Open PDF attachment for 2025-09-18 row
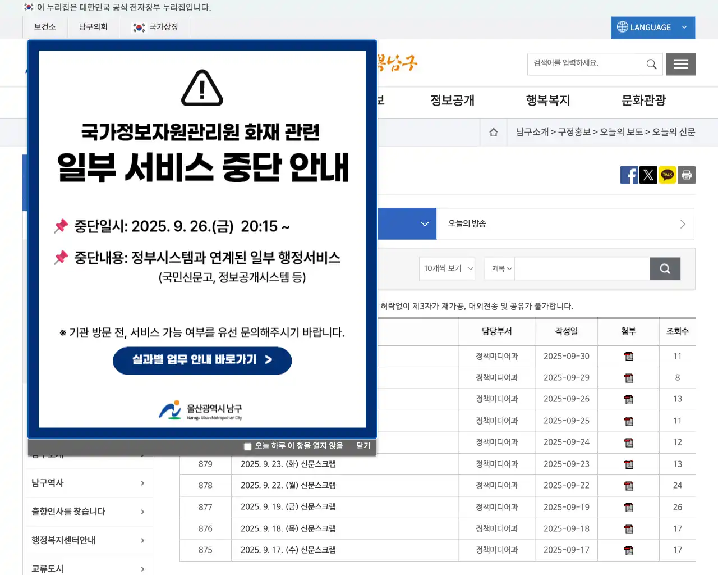 629,529
